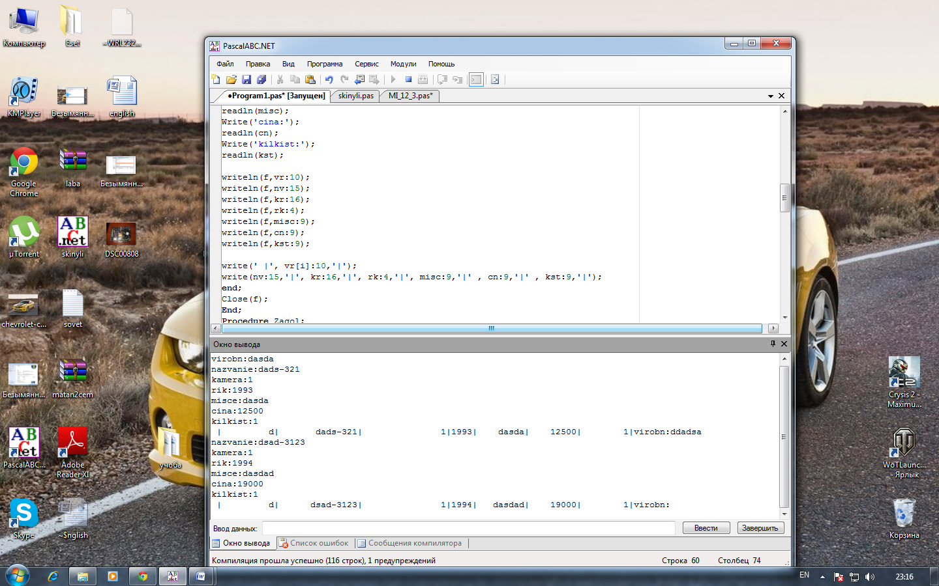939x586 pixels.
Task: Click the Paste clipboard icon
Action: [310, 79]
